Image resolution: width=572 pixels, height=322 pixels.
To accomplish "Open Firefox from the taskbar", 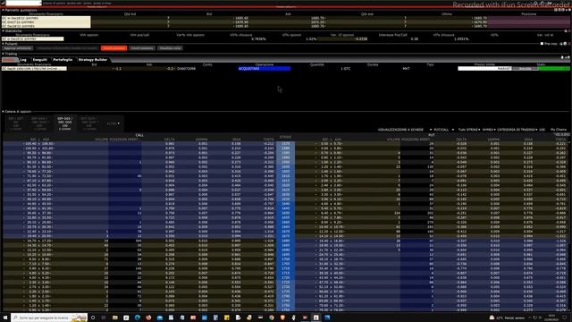I will (148, 318).
